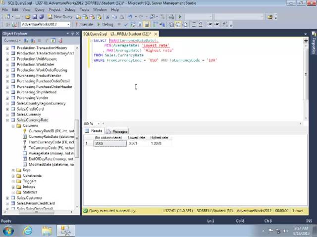
Task: Click the Save All icon
Action: 42,17
